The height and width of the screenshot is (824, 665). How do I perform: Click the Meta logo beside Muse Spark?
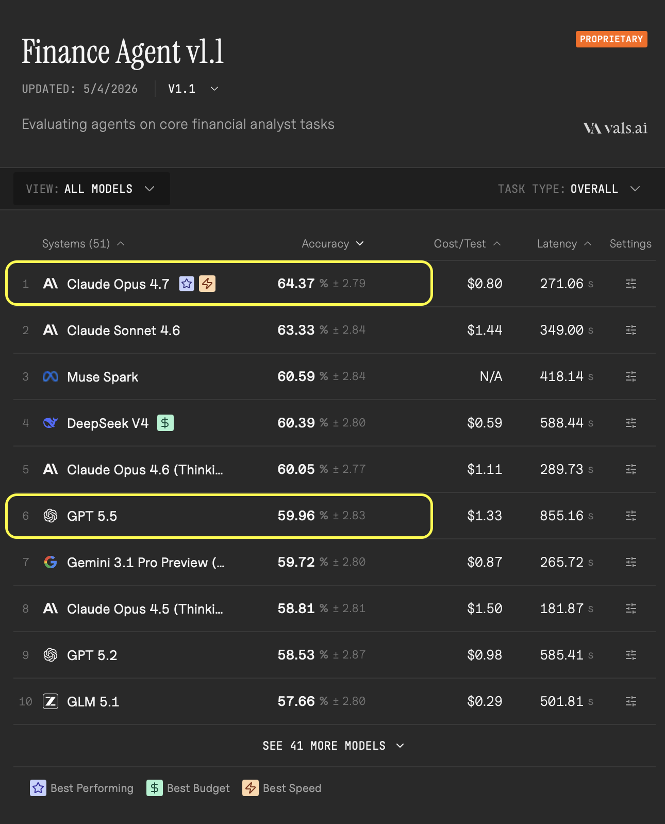tap(51, 376)
